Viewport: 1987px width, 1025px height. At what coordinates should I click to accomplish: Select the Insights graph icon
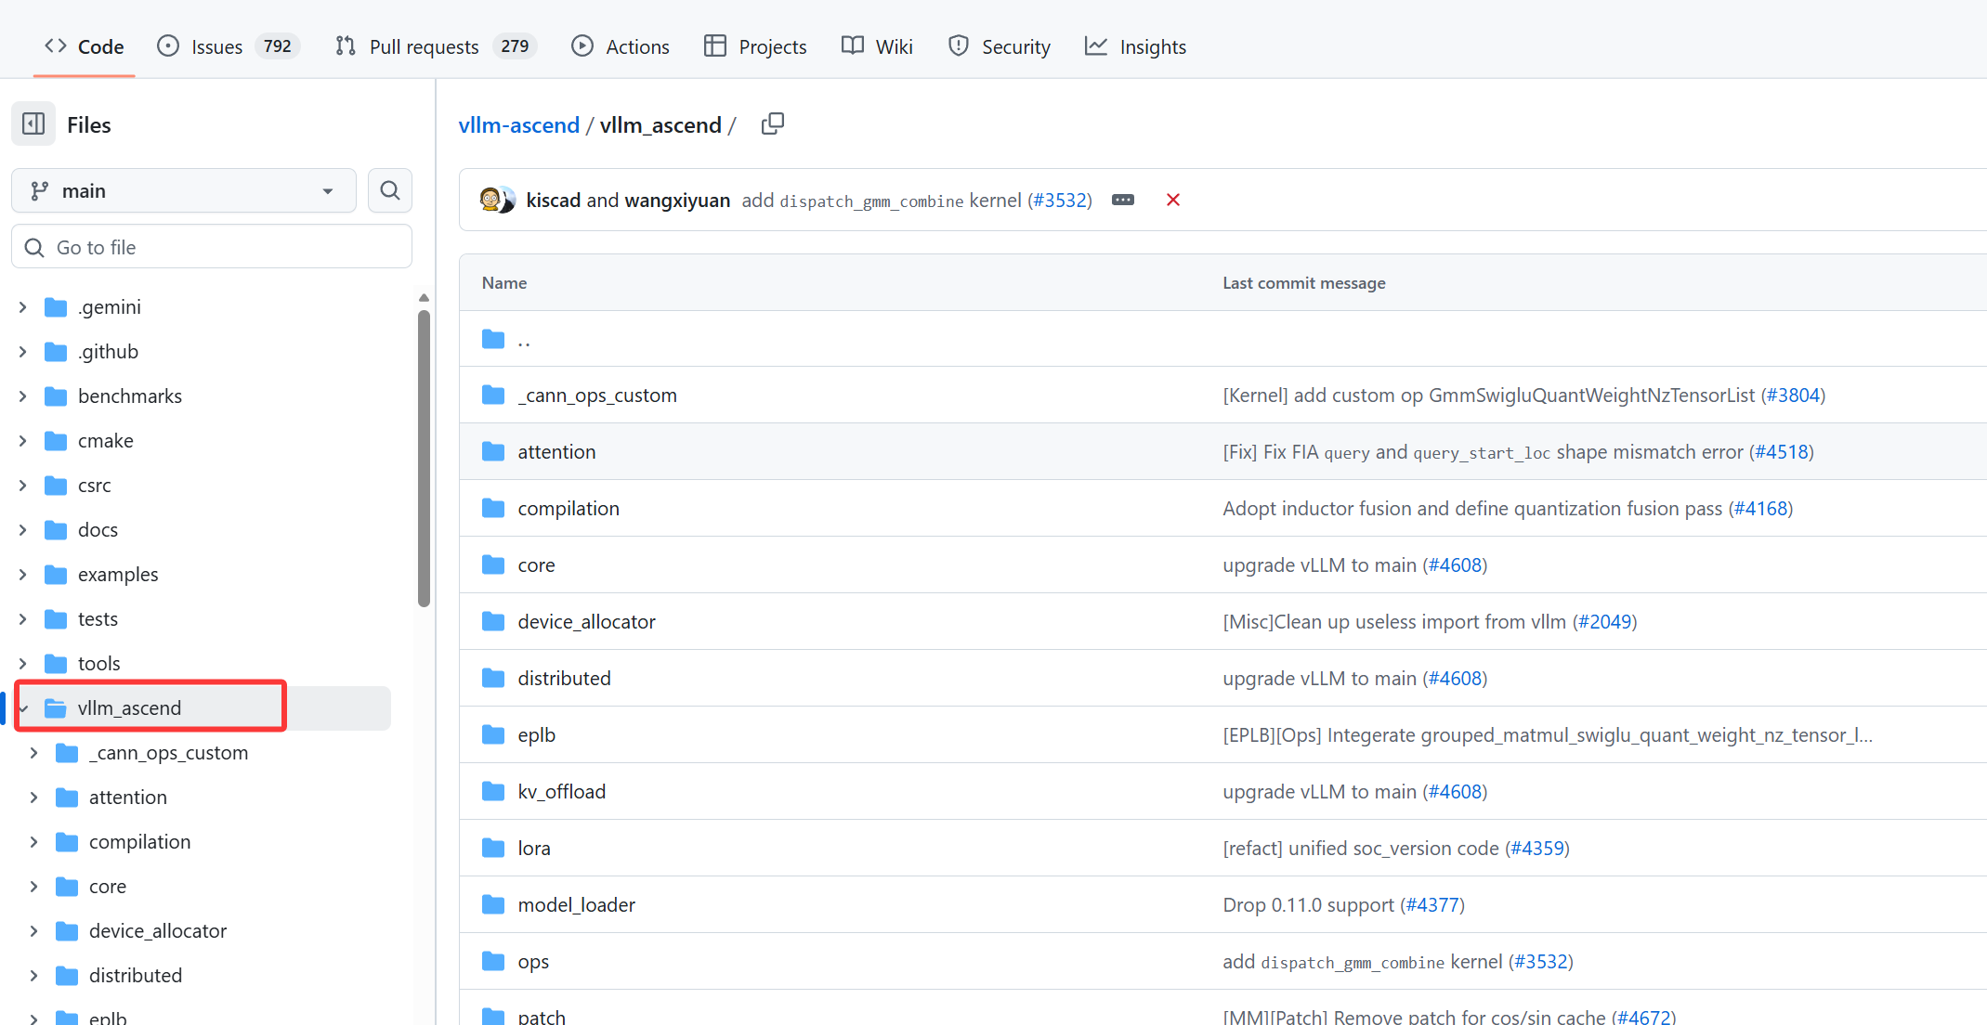click(x=1097, y=45)
